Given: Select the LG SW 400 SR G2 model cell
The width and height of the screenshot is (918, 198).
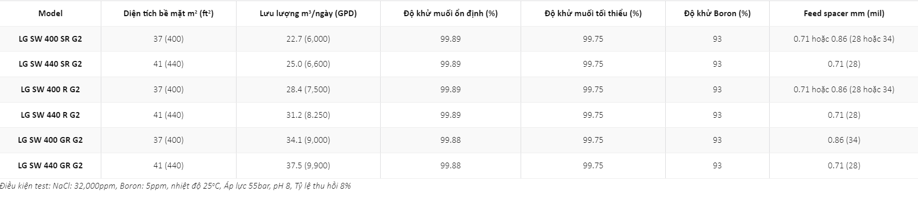Looking at the screenshot, I should click(50, 39).
